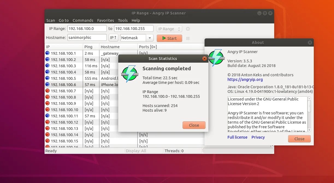
Task: Open the Privacy link
Action: (258, 137)
